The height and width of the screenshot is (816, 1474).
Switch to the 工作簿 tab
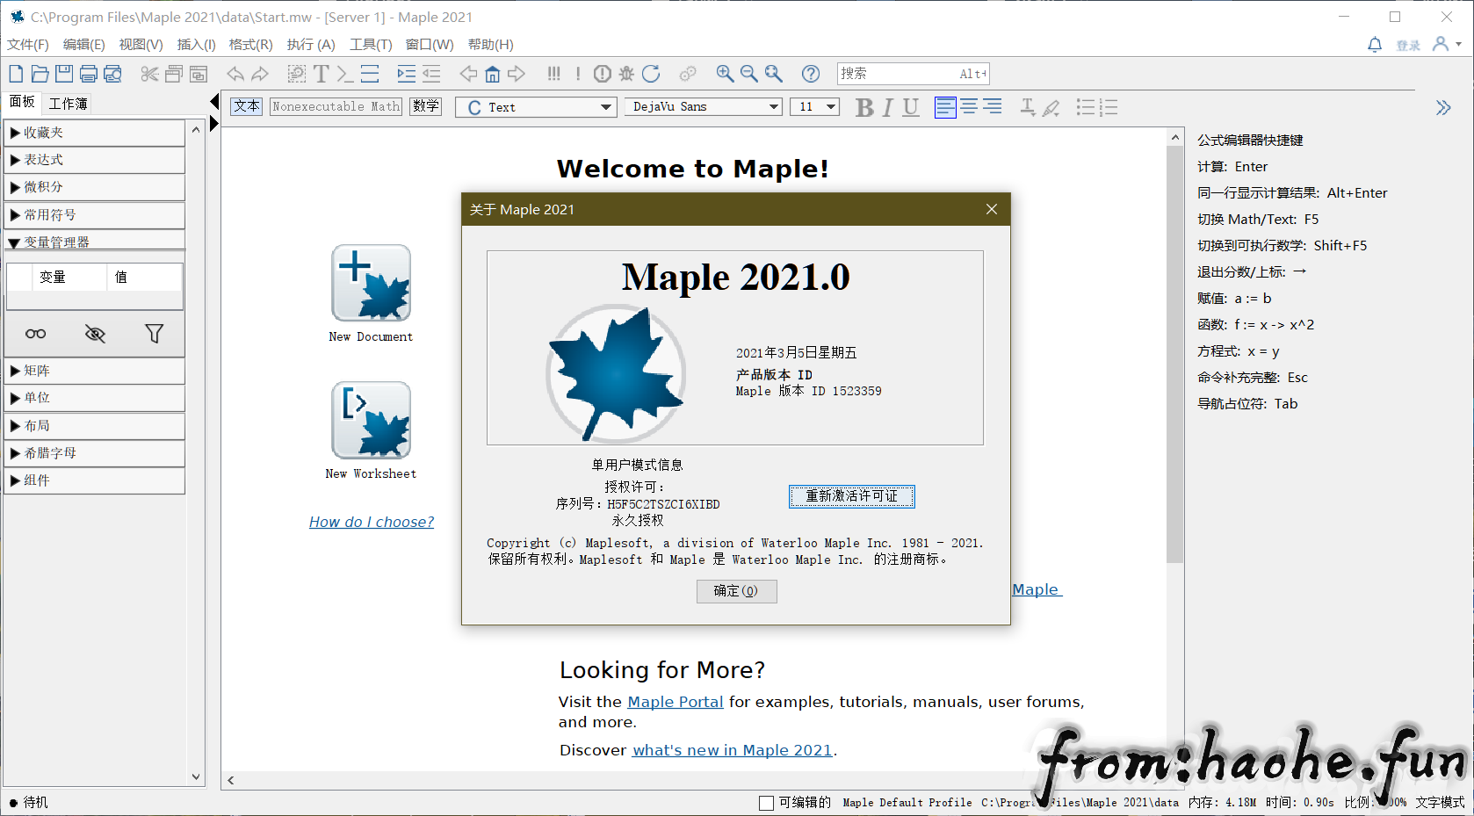coord(68,104)
